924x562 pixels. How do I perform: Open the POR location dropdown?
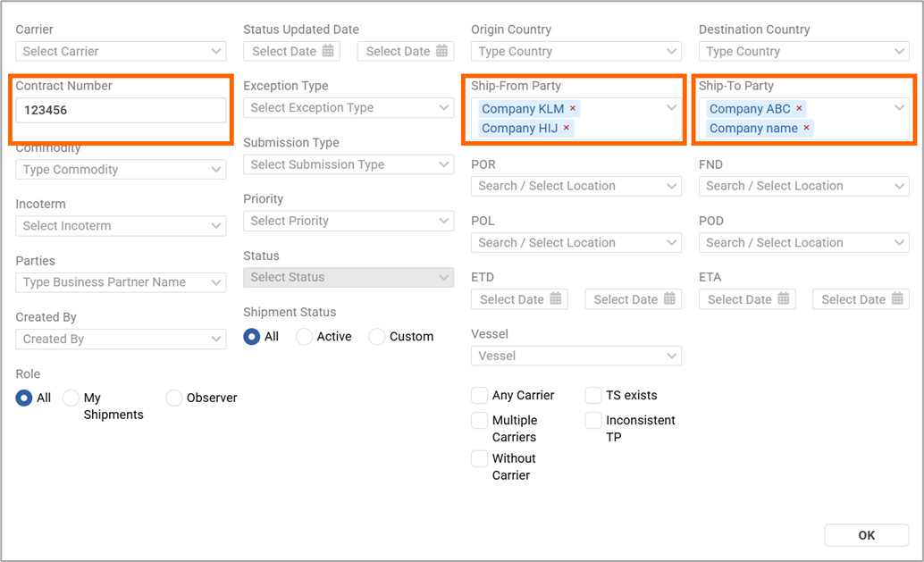576,186
